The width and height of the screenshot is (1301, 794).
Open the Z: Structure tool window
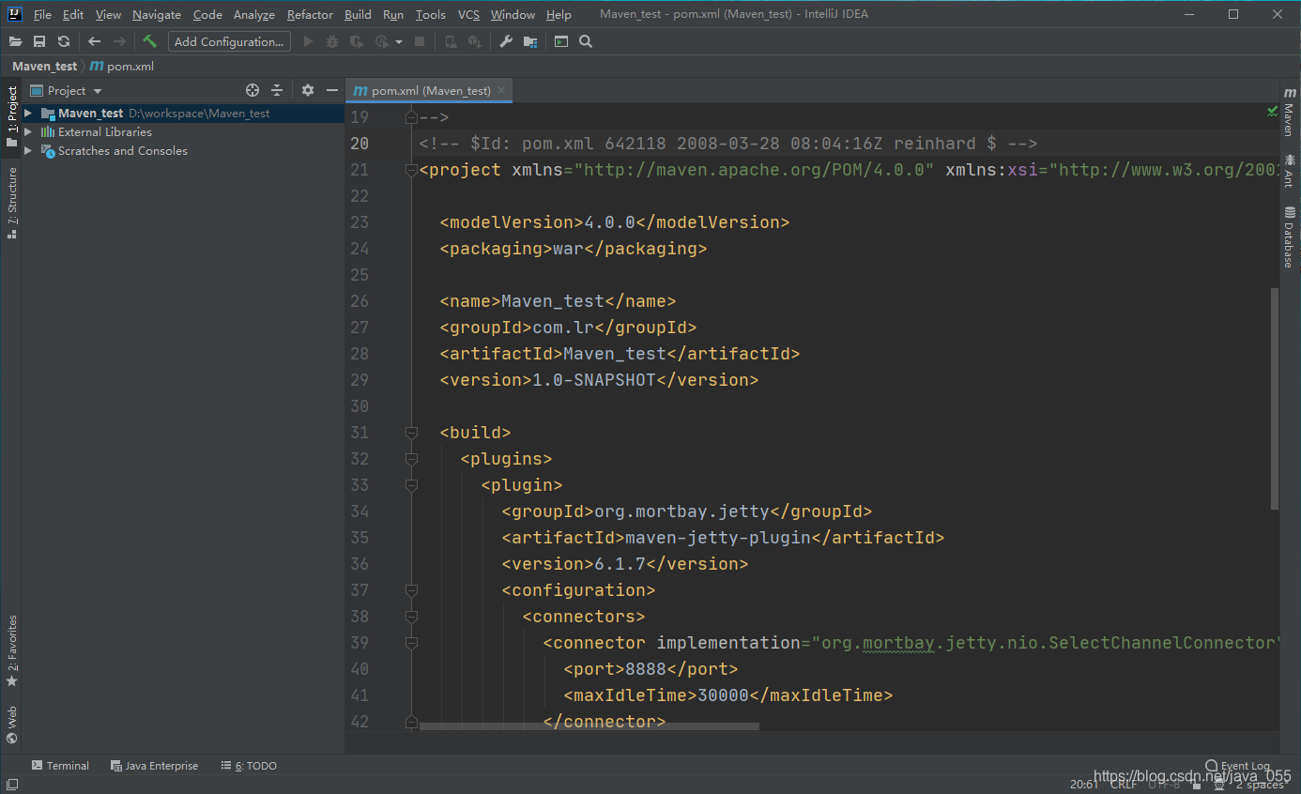[11, 202]
